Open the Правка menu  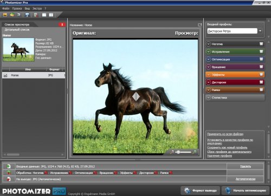coord(17,9)
